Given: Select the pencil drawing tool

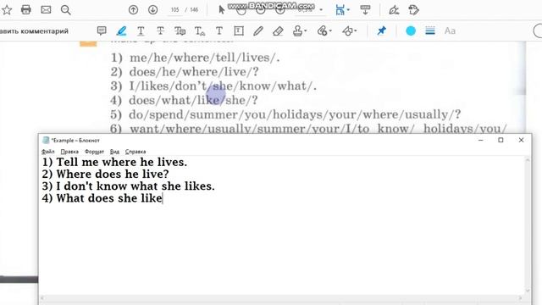Looking at the screenshot, I should tap(257, 31).
